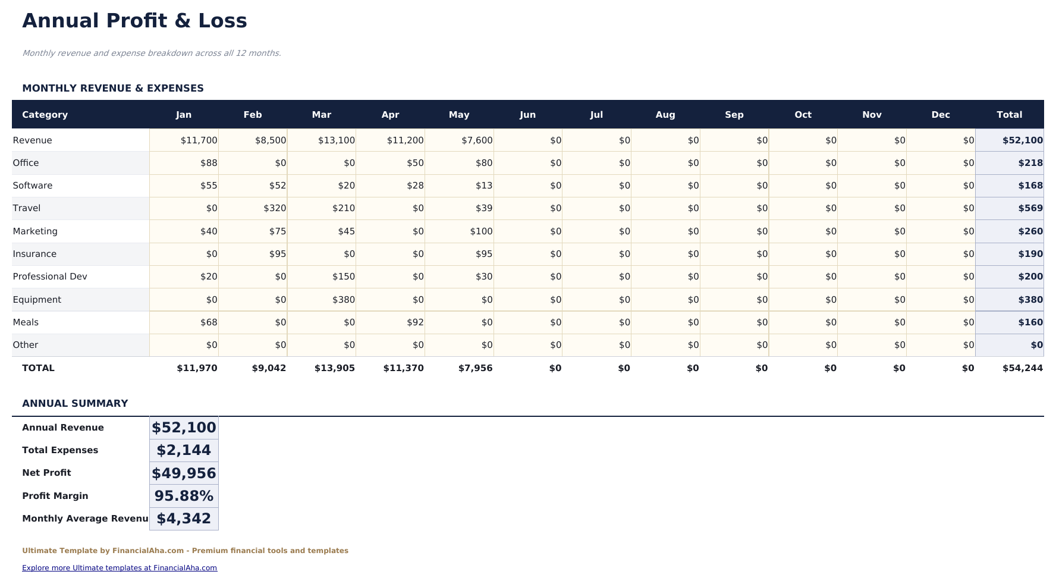
Task: Click the MONTHLY REVENUE & EXPENSES heading
Action: tap(113, 87)
